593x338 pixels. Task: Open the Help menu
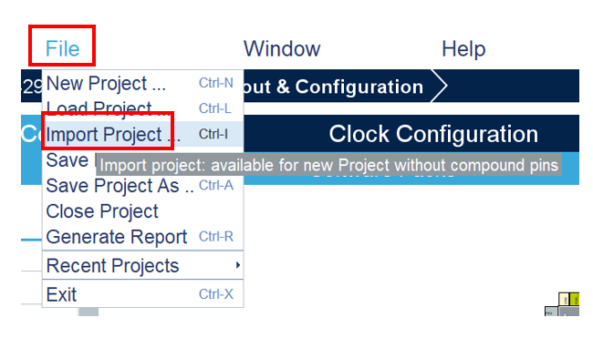pos(463,49)
